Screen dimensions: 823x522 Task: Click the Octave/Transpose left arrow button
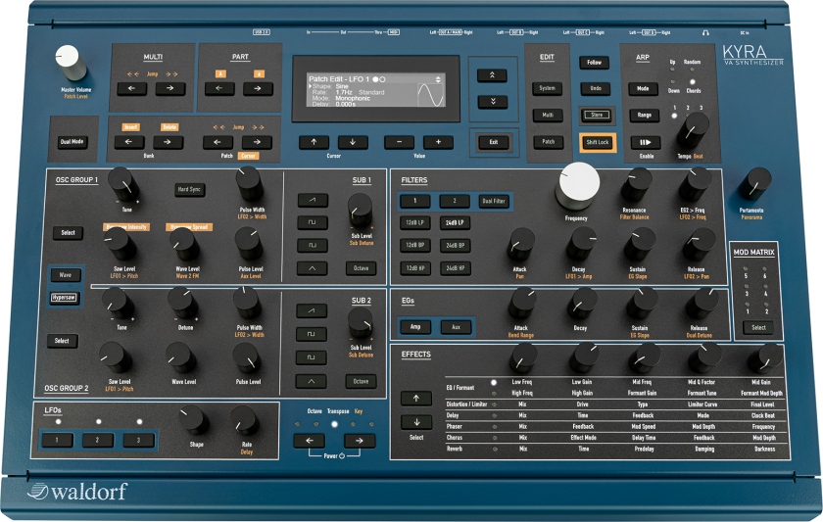(x=309, y=441)
